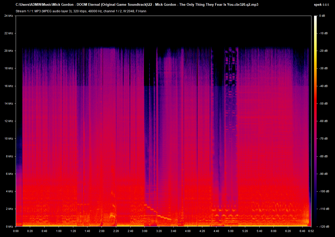Click the 6:52 end time label
Image resolution: width=335 pixels, height=237 pixels.
click(x=311, y=231)
